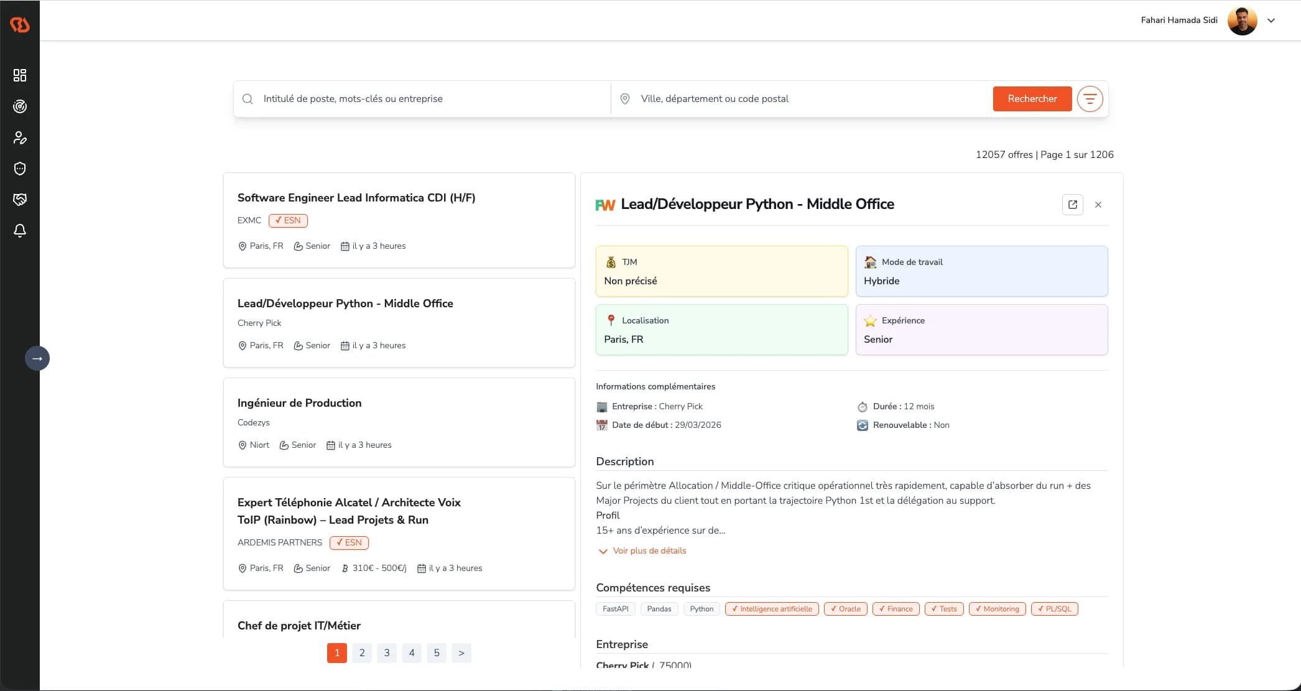Open the dashboard grid icon in sidebar
The width and height of the screenshot is (1301, 691).
coord(20,75)
